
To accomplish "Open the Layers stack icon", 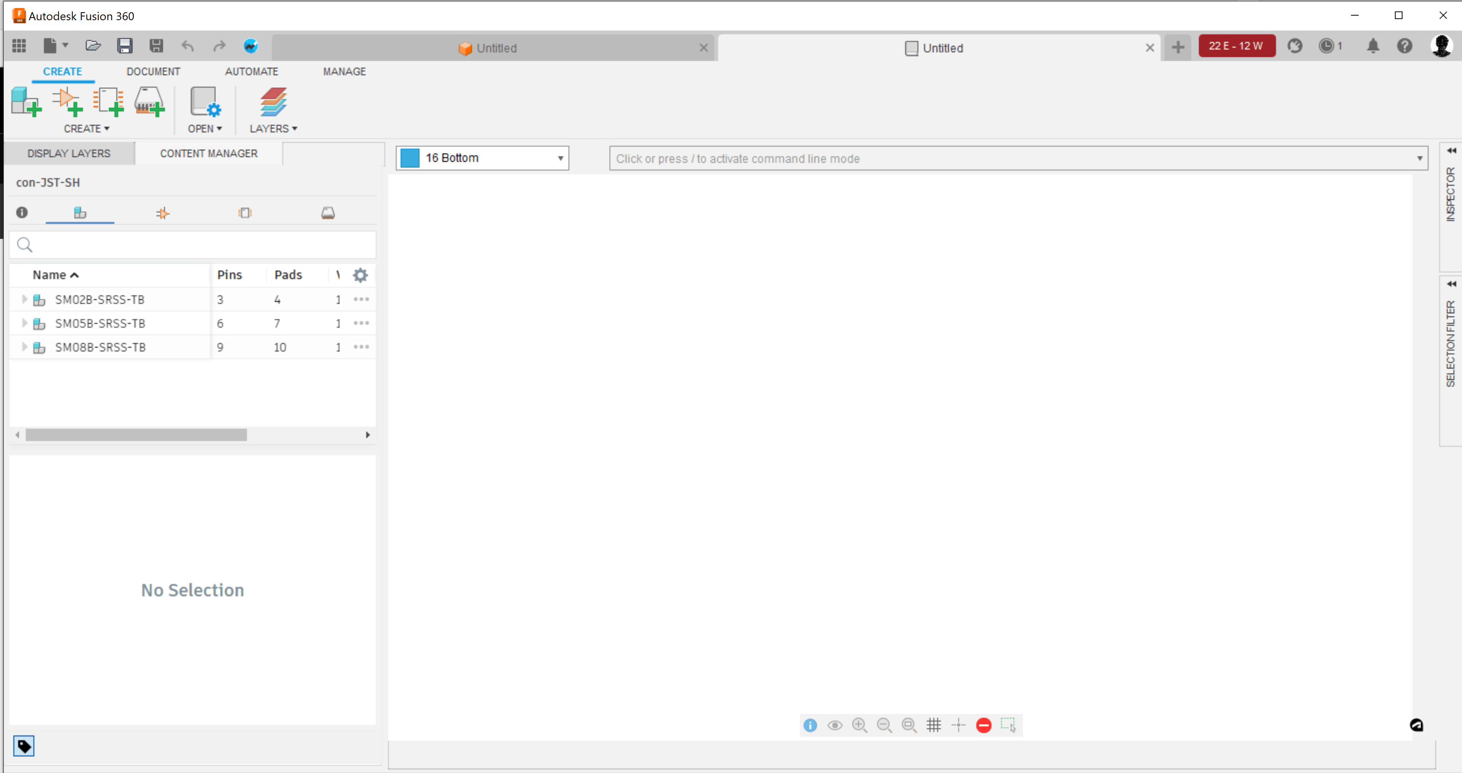I will coord(273,102).
